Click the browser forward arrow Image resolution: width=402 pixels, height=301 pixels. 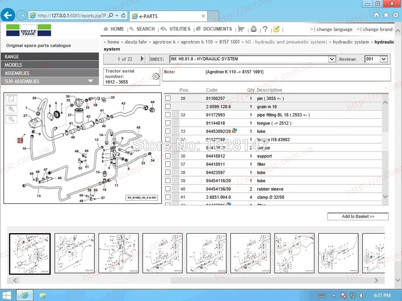click(x=22, y=15)
